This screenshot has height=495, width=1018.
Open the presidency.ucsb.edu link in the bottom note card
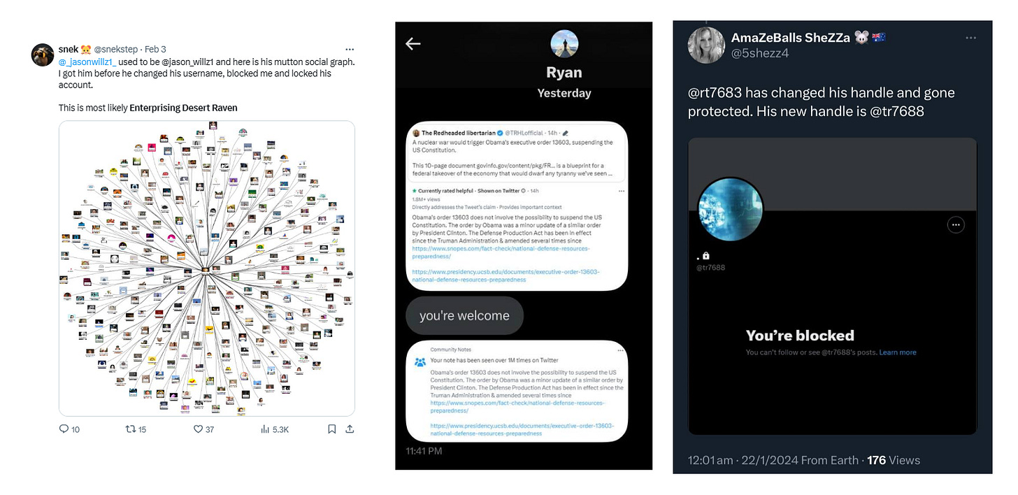pos(522,429)
